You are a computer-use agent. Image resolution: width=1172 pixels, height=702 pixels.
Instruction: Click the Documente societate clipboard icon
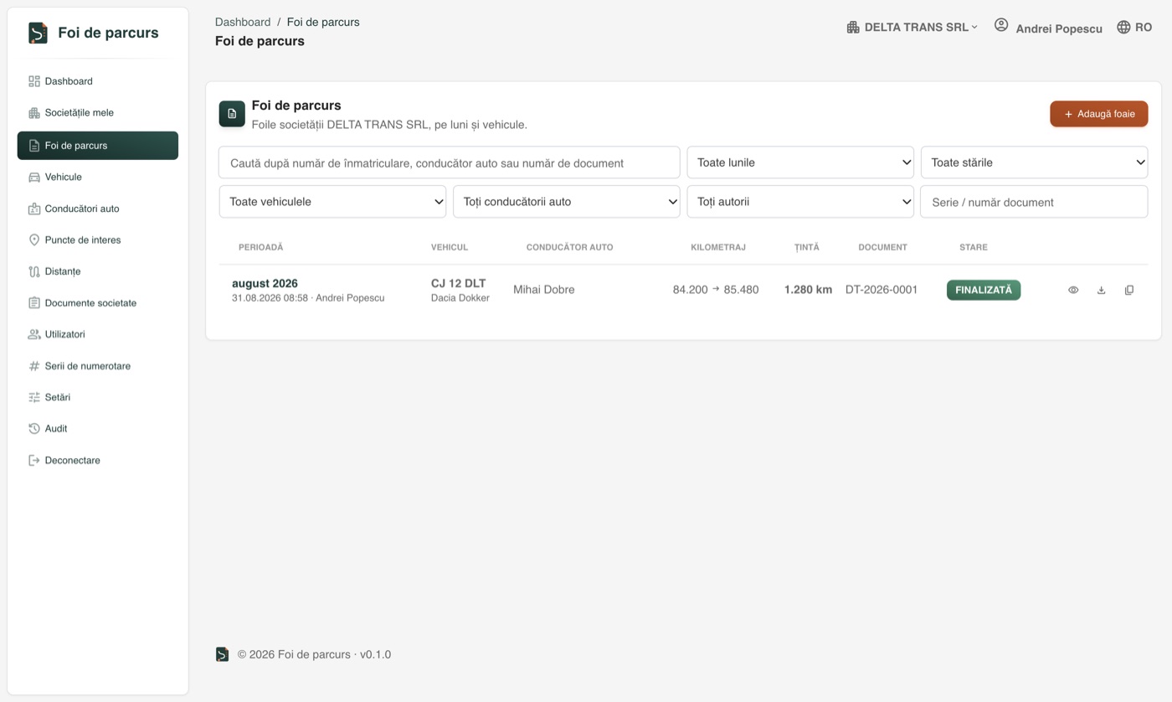(34, 302)
